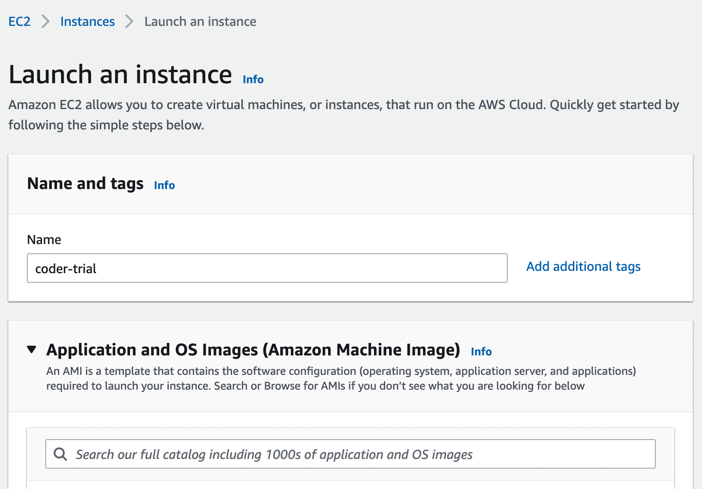This screenshot has height=489, width=702.
Task: Open the Info link for Name and tags
Action: click(164, 185)
